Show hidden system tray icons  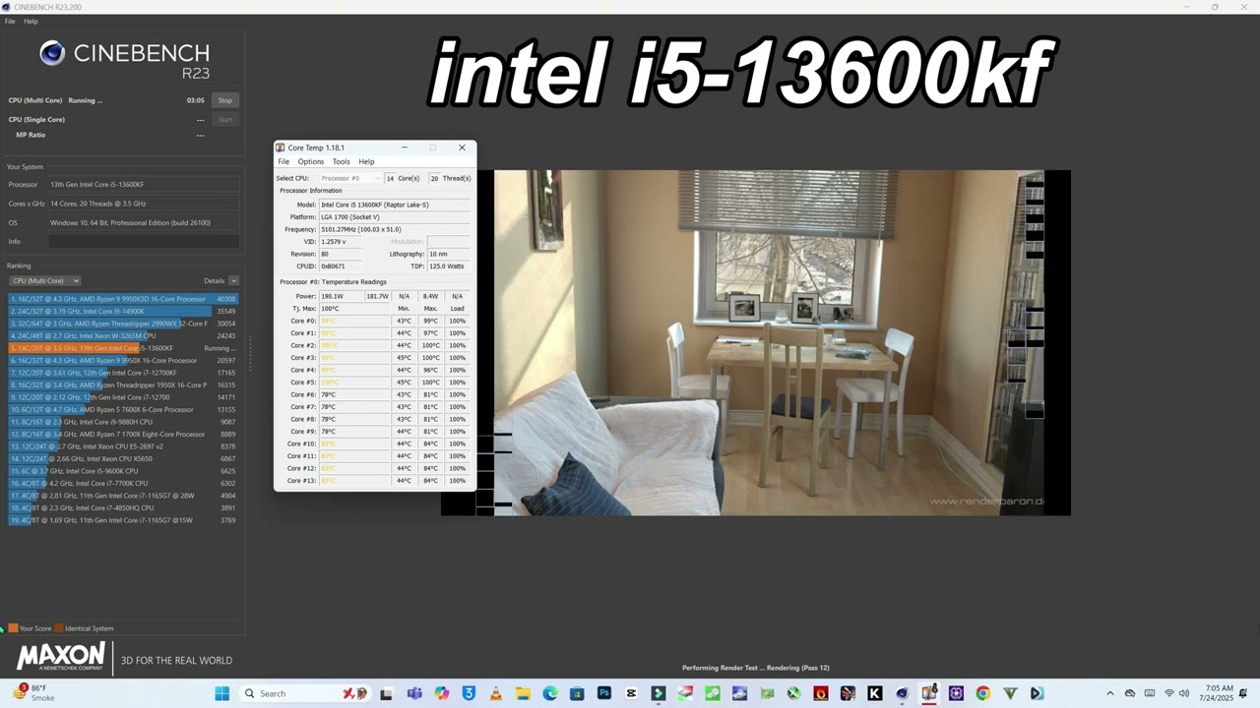(1110, 693)
